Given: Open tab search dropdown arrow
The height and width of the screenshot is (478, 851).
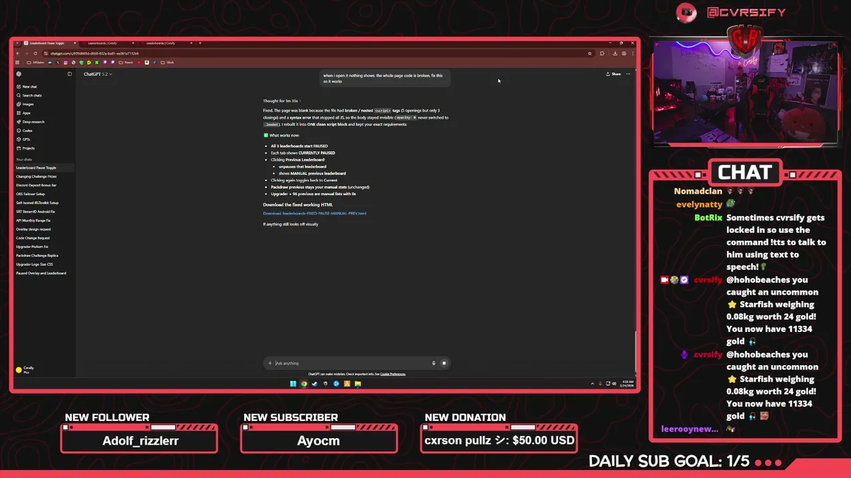Looking at the screenshot, I should 17,43.
